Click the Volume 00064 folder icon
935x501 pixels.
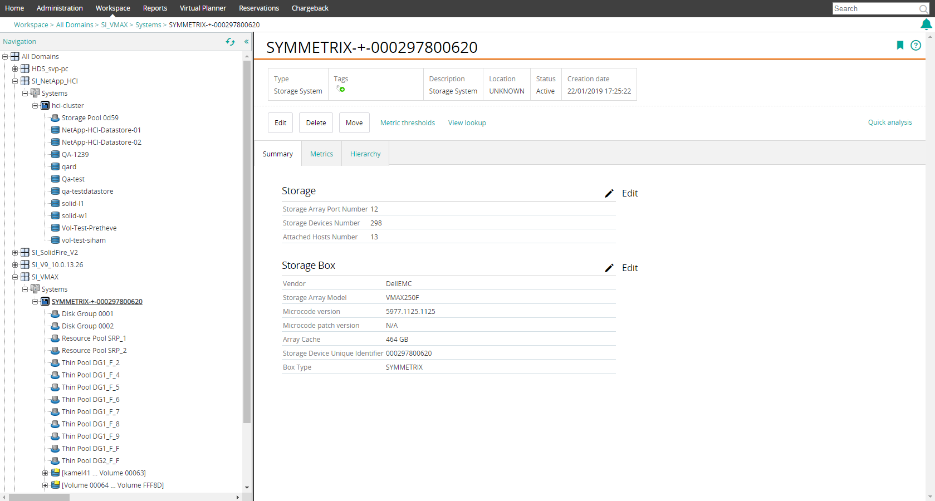[x=55, y=485]
